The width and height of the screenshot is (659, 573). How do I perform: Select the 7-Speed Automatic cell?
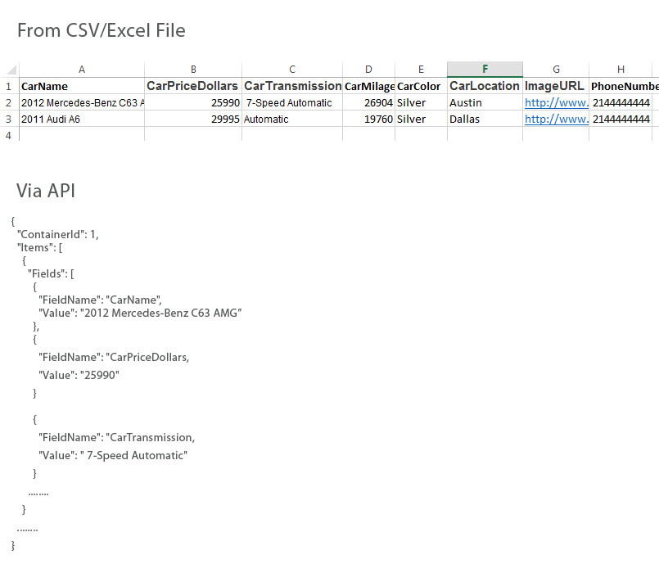coord(292,102)
